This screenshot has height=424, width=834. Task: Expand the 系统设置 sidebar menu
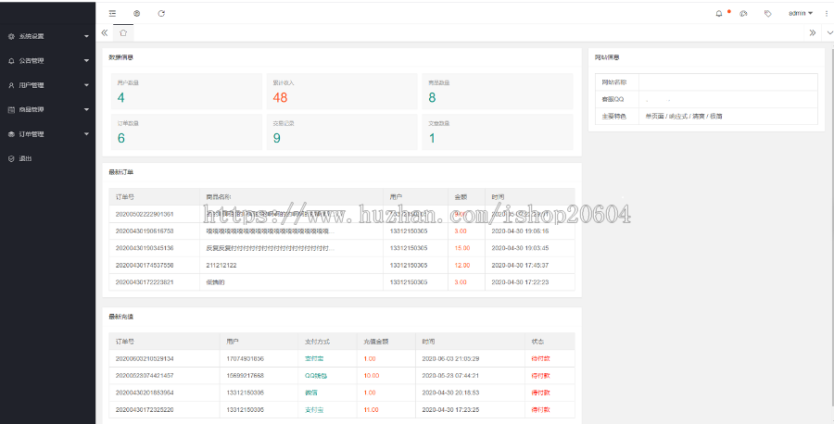tap(48, 36)
